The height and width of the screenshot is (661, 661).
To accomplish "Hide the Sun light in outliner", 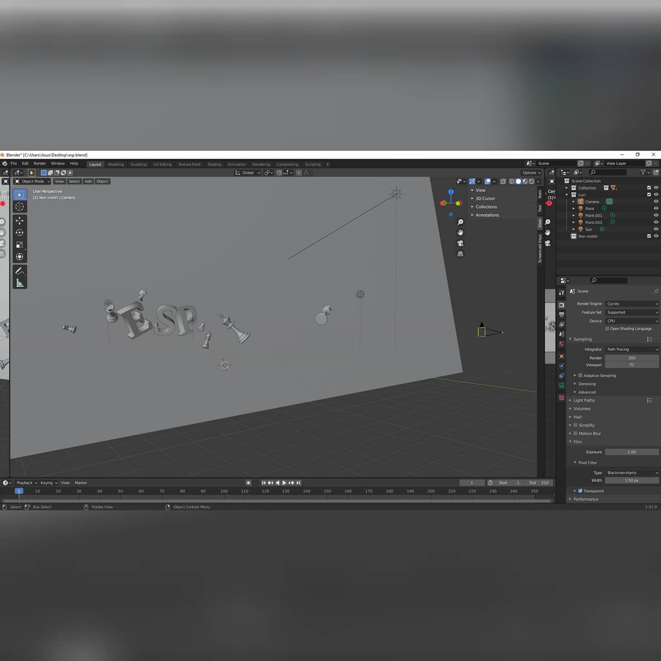I will coord(655,229).
